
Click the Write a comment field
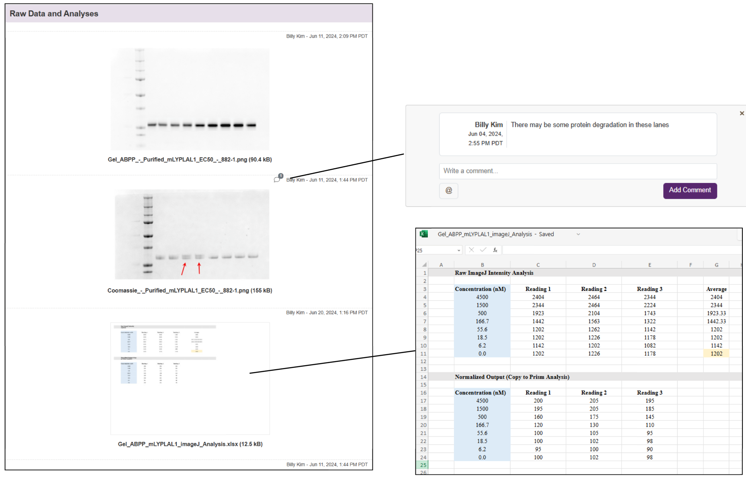coord(578,171)
